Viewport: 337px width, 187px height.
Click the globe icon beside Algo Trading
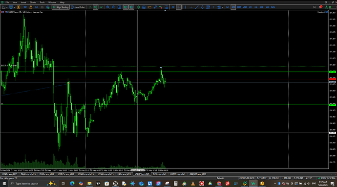point(48,7)
